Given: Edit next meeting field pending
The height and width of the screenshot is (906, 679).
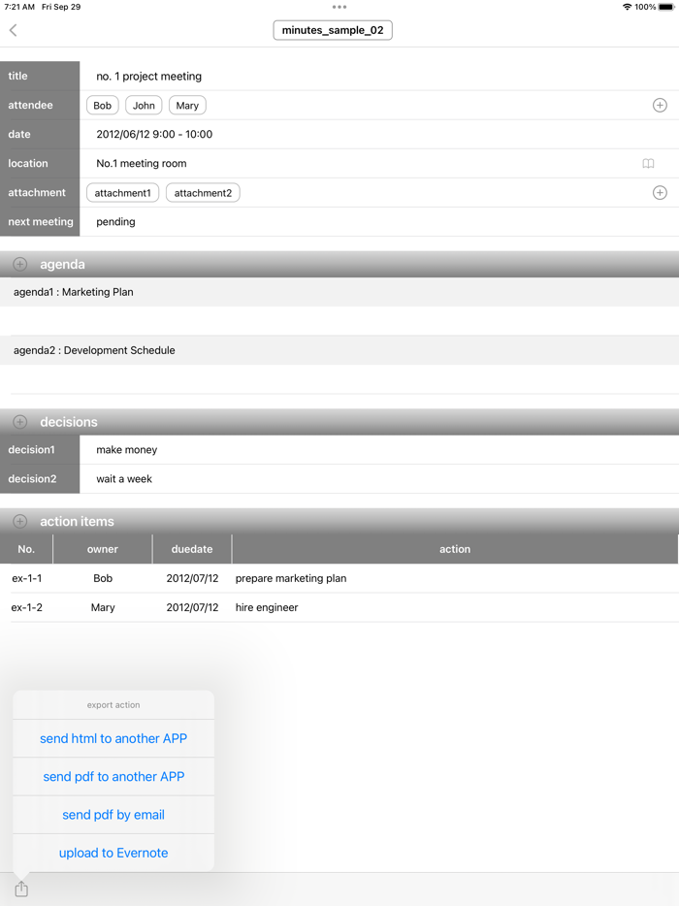Looking at the screenshot, I should coord(378,222).
